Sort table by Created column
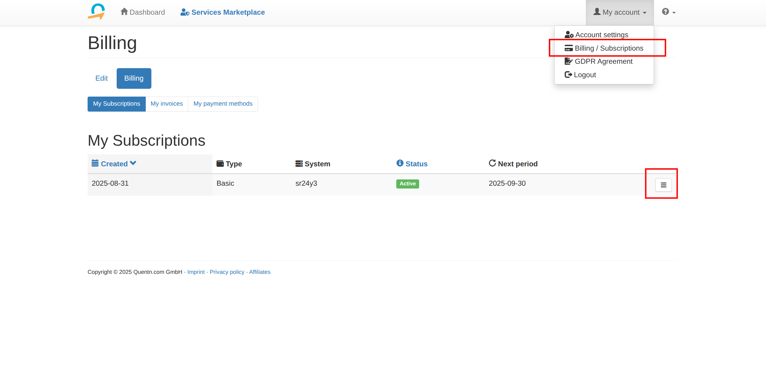The width and height of the screenshot is (766, 382). (114, 164)
